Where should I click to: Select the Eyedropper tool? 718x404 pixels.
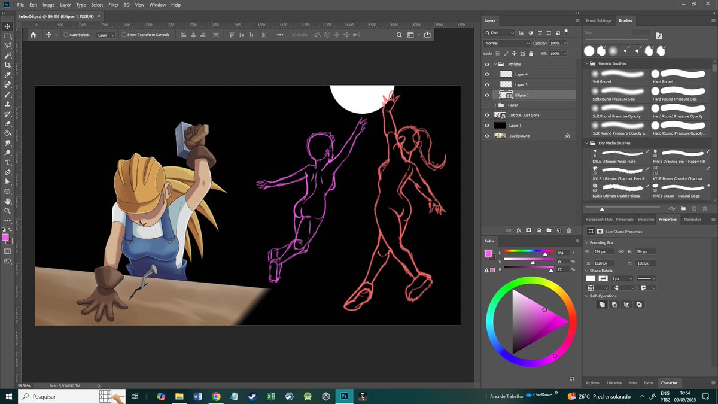(8, 75)
